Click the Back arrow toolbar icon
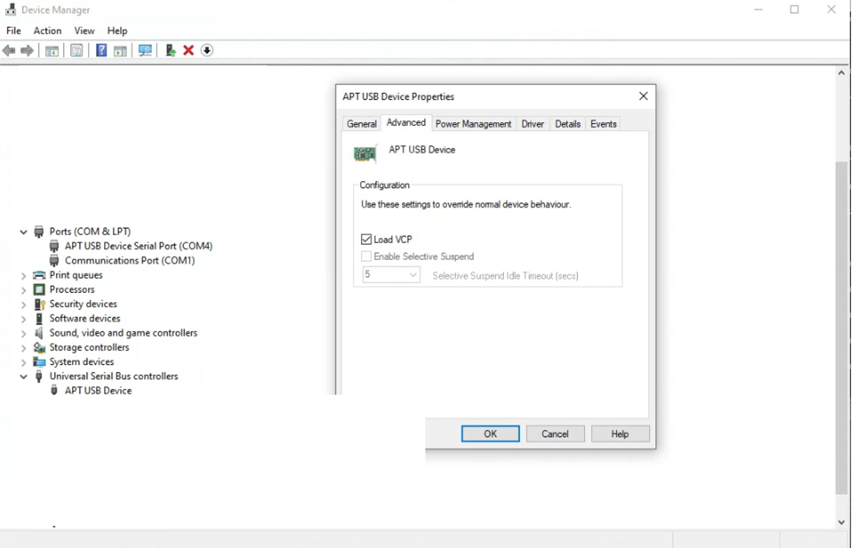The image size is (852, 548). [9, 50]
